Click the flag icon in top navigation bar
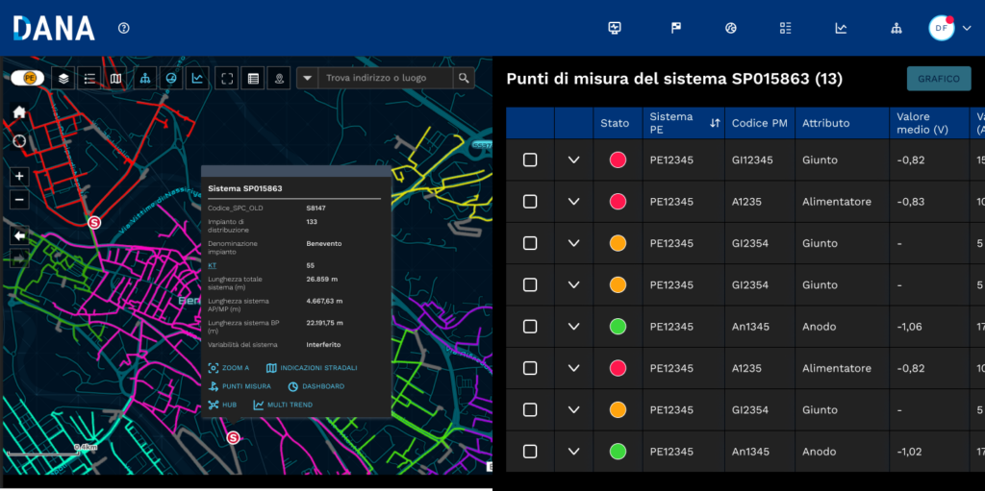 pyautogui.click(x=676, y=28)
